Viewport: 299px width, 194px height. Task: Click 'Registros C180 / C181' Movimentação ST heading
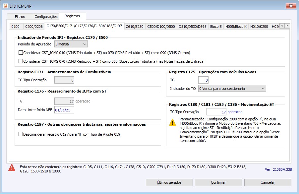point(221,104)
